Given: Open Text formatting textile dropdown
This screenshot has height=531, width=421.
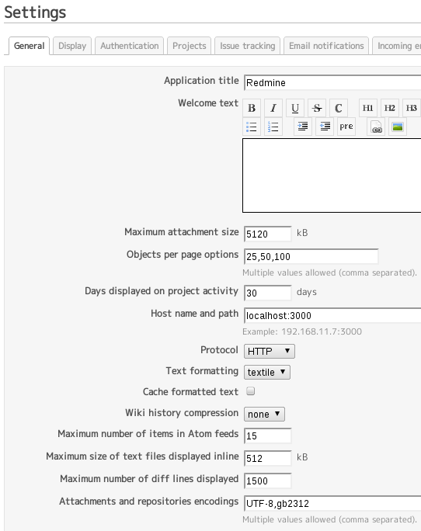Looking at the screenshot, I should pyautogui.click(x=266, y=372).
